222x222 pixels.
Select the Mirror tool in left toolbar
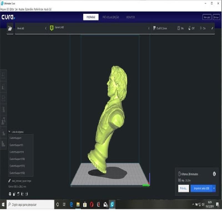pyautogui.click(x=3, y=110)
